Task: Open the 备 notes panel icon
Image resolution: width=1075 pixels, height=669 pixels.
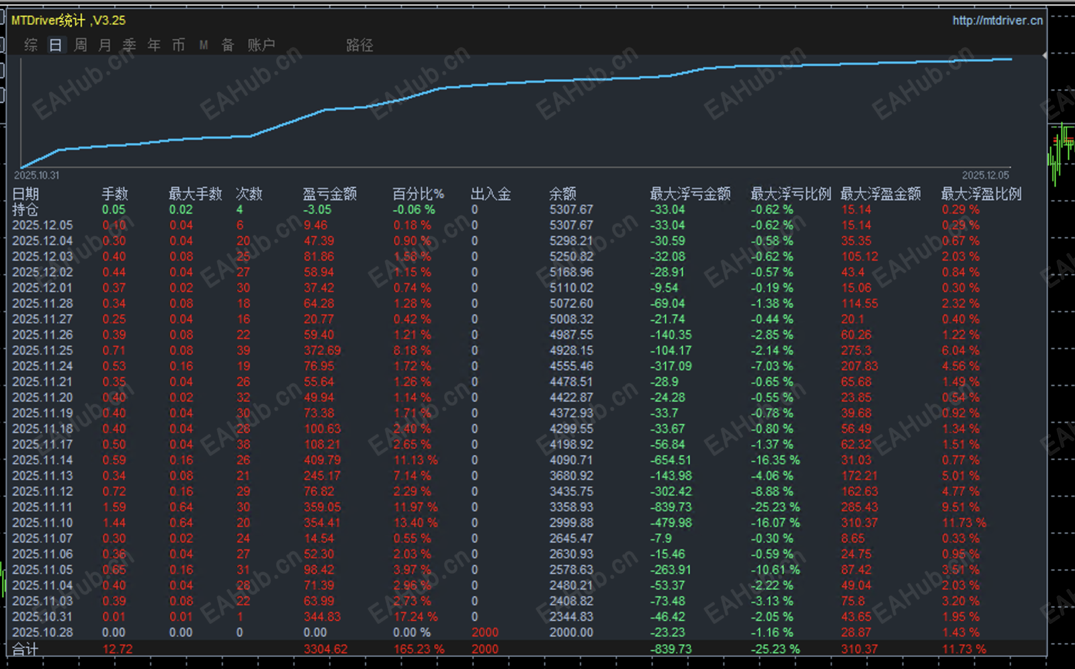Action: click(227, 45)
